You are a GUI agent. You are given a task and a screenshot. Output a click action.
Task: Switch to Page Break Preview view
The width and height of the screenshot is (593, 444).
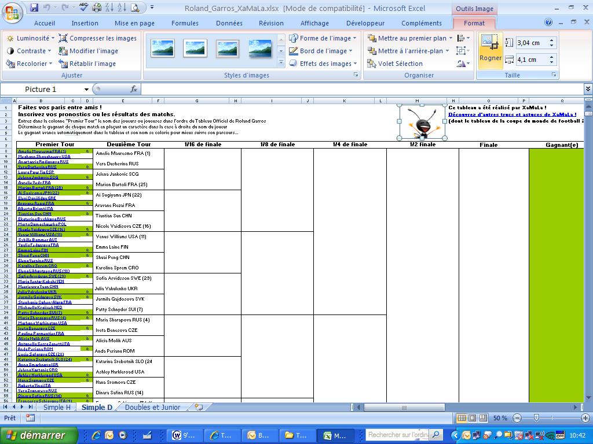[x=482, y=418]
